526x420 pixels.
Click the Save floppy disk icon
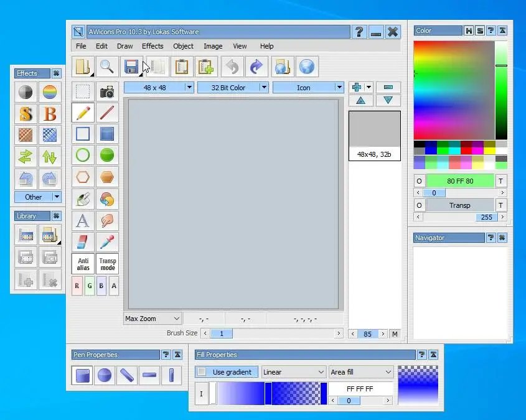click(x=131, y=67)
